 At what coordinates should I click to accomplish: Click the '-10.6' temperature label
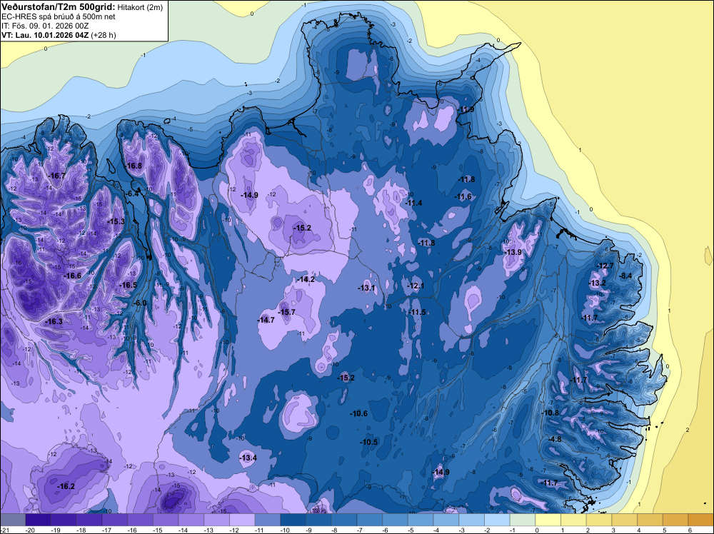pos(359,413)
